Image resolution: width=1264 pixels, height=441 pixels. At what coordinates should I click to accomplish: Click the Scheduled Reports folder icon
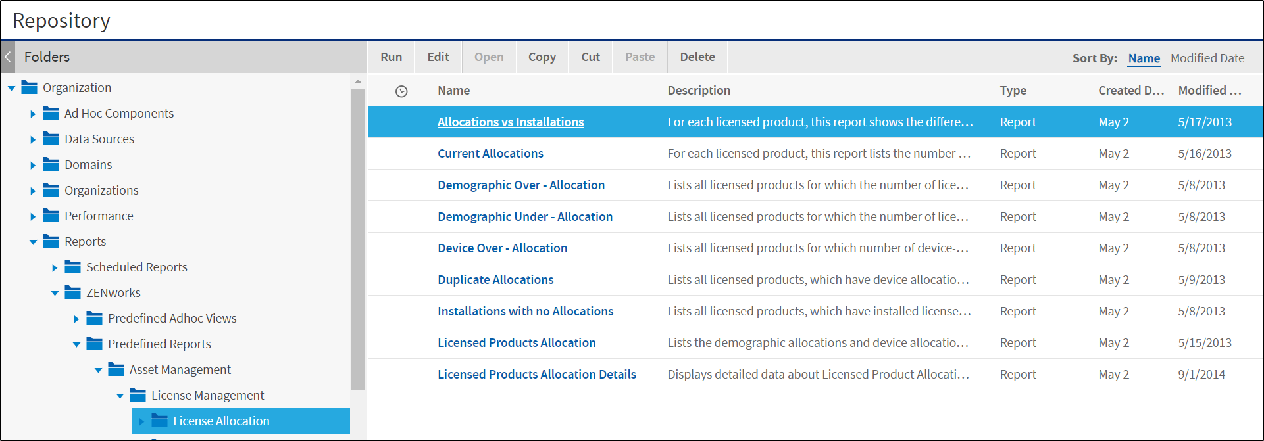tap(73, 267)
